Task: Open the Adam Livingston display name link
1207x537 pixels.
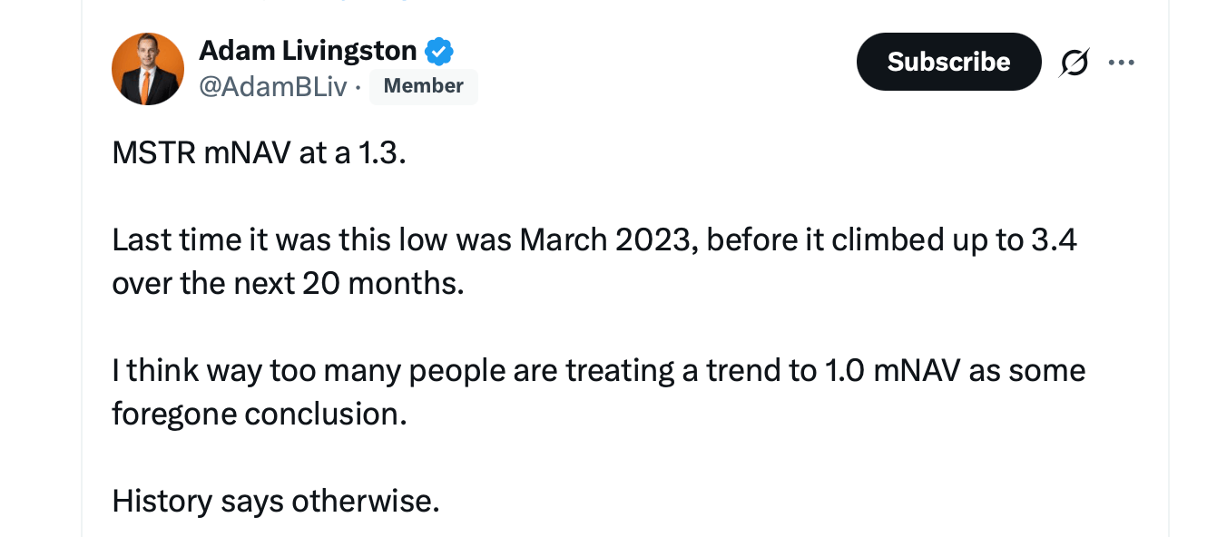Action: click(308, 51)
